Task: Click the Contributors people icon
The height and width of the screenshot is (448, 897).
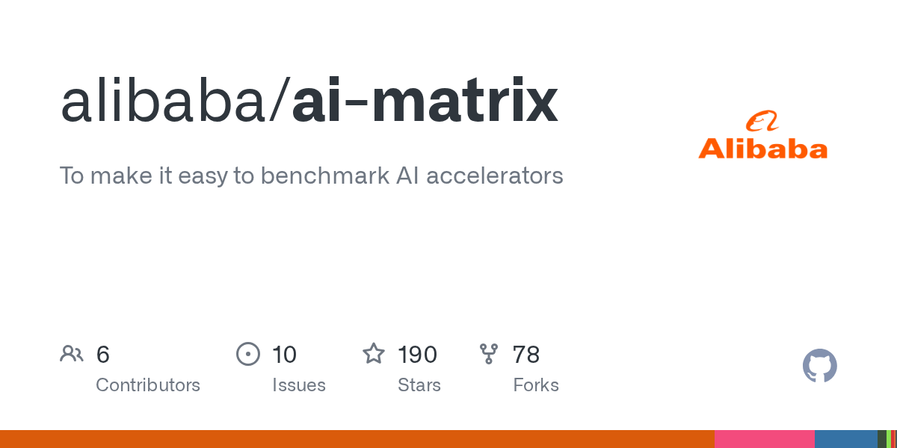Action: coord(72,354)
